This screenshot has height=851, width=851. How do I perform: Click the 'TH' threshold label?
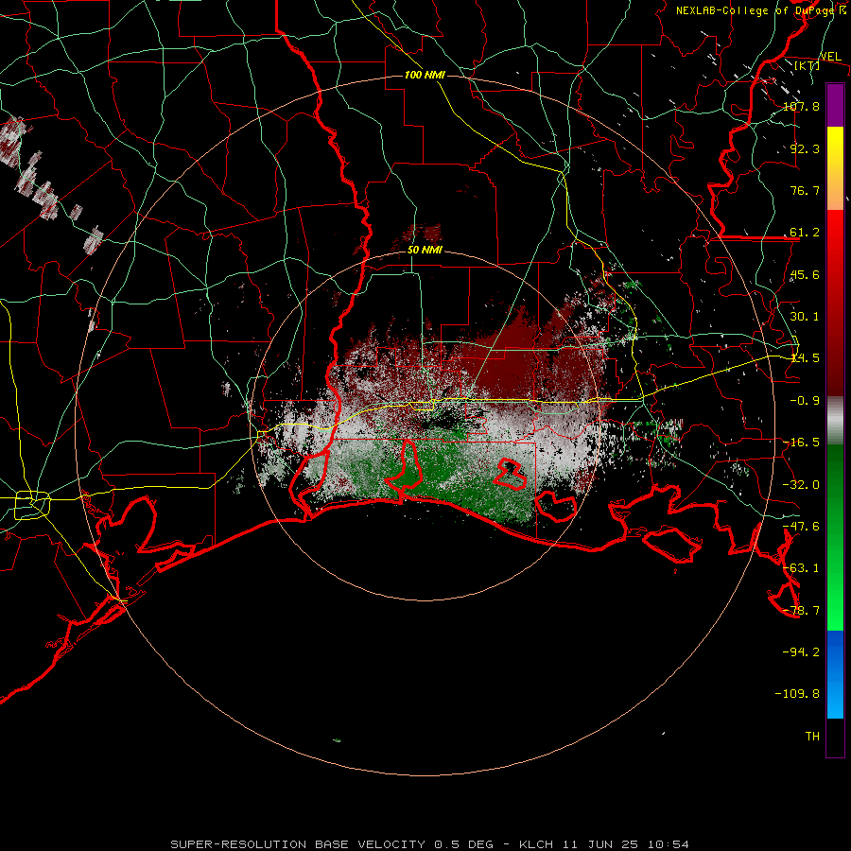click(x=812, y=736)
